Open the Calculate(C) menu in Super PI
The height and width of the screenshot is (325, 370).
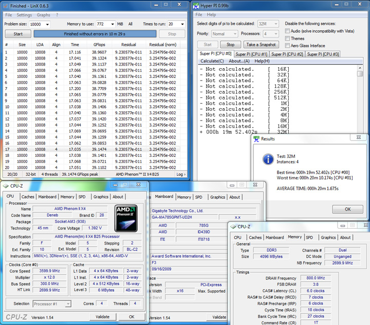tap(212, 61)
